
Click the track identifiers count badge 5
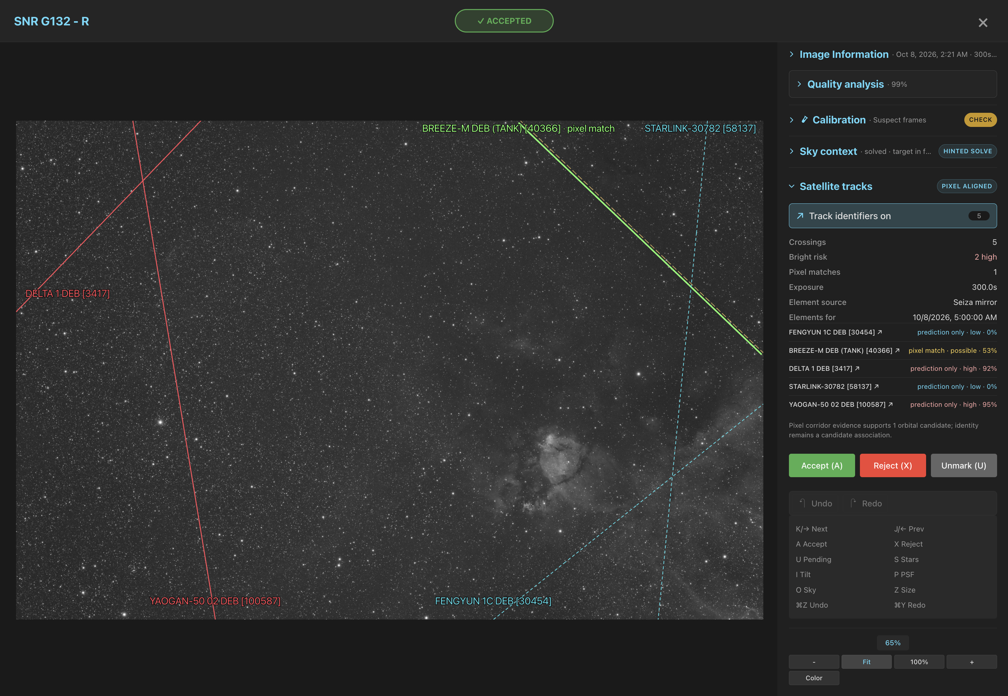[978, 216]
